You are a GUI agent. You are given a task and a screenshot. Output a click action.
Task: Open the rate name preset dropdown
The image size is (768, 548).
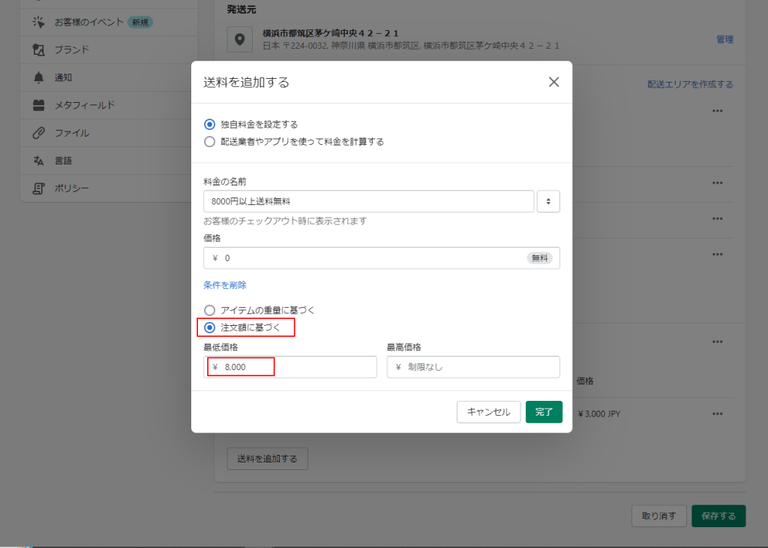tap(548, 201)
